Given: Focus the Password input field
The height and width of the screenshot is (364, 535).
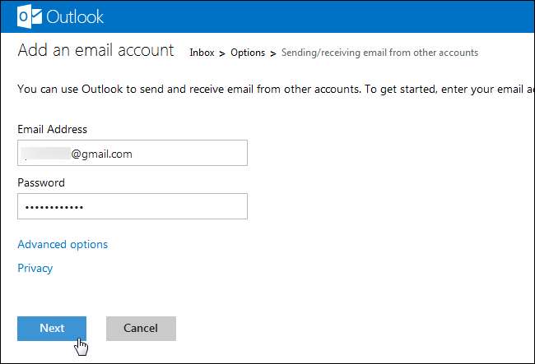Looking at the screenshot, I should pos(132,206).
